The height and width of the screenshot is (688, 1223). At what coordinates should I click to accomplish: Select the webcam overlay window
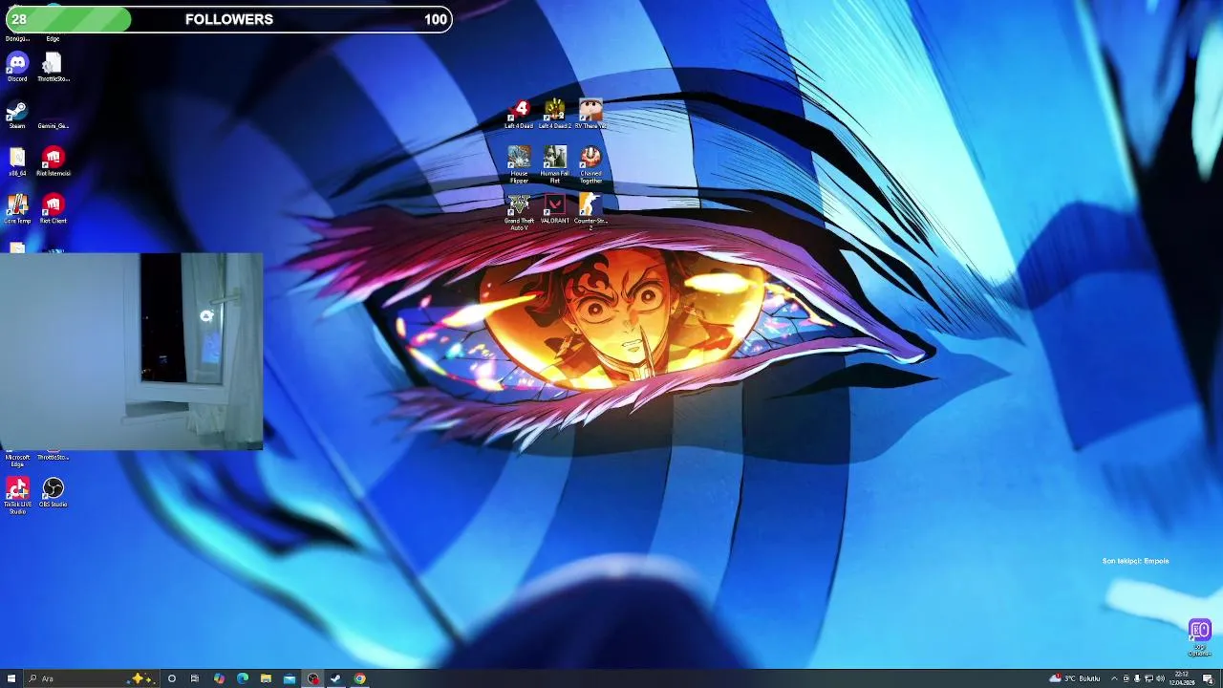131,351
